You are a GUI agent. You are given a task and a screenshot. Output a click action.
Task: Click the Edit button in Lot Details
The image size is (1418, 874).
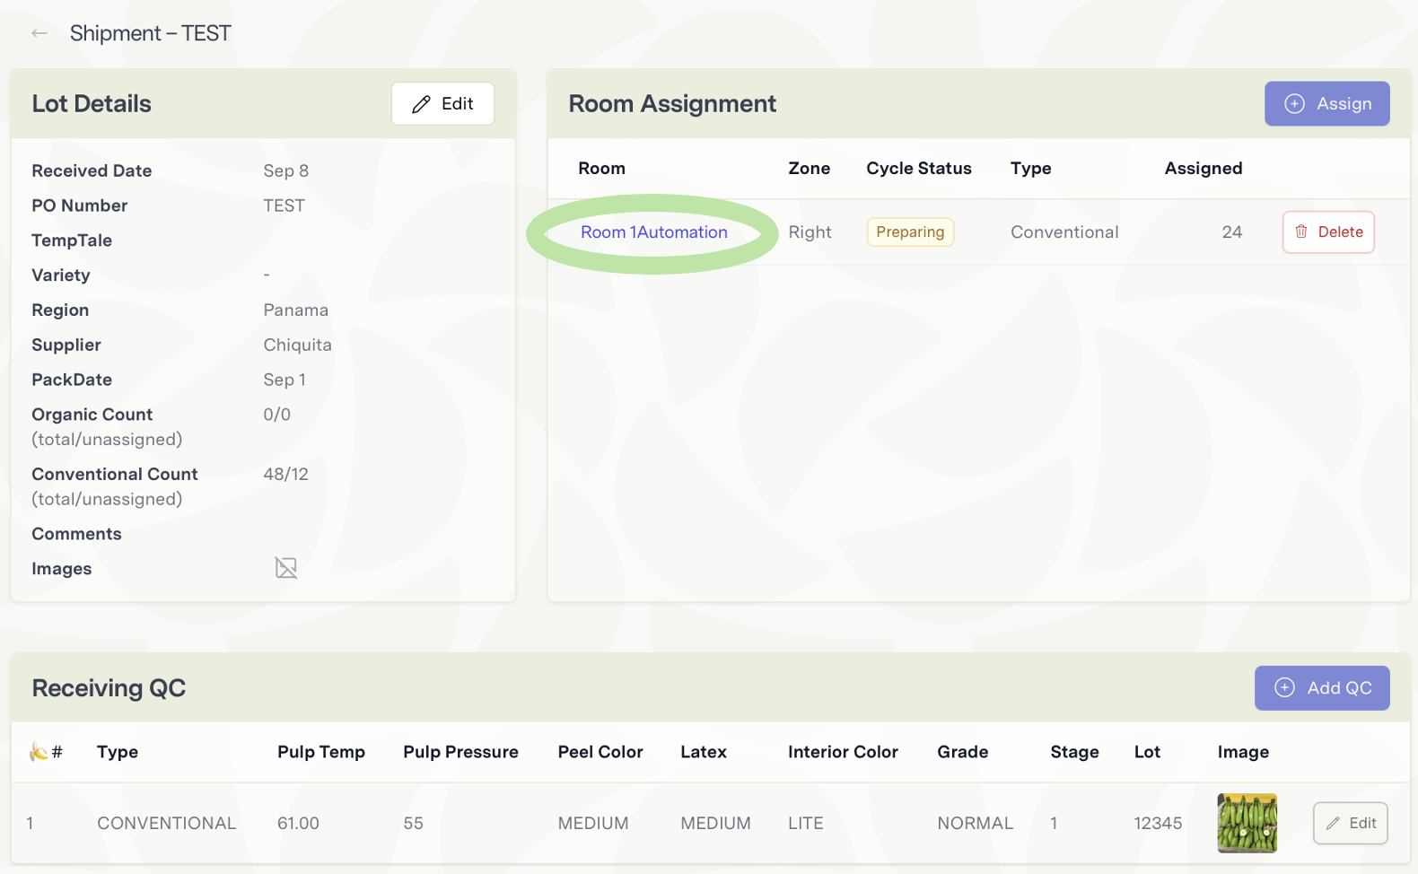(442, 104)
